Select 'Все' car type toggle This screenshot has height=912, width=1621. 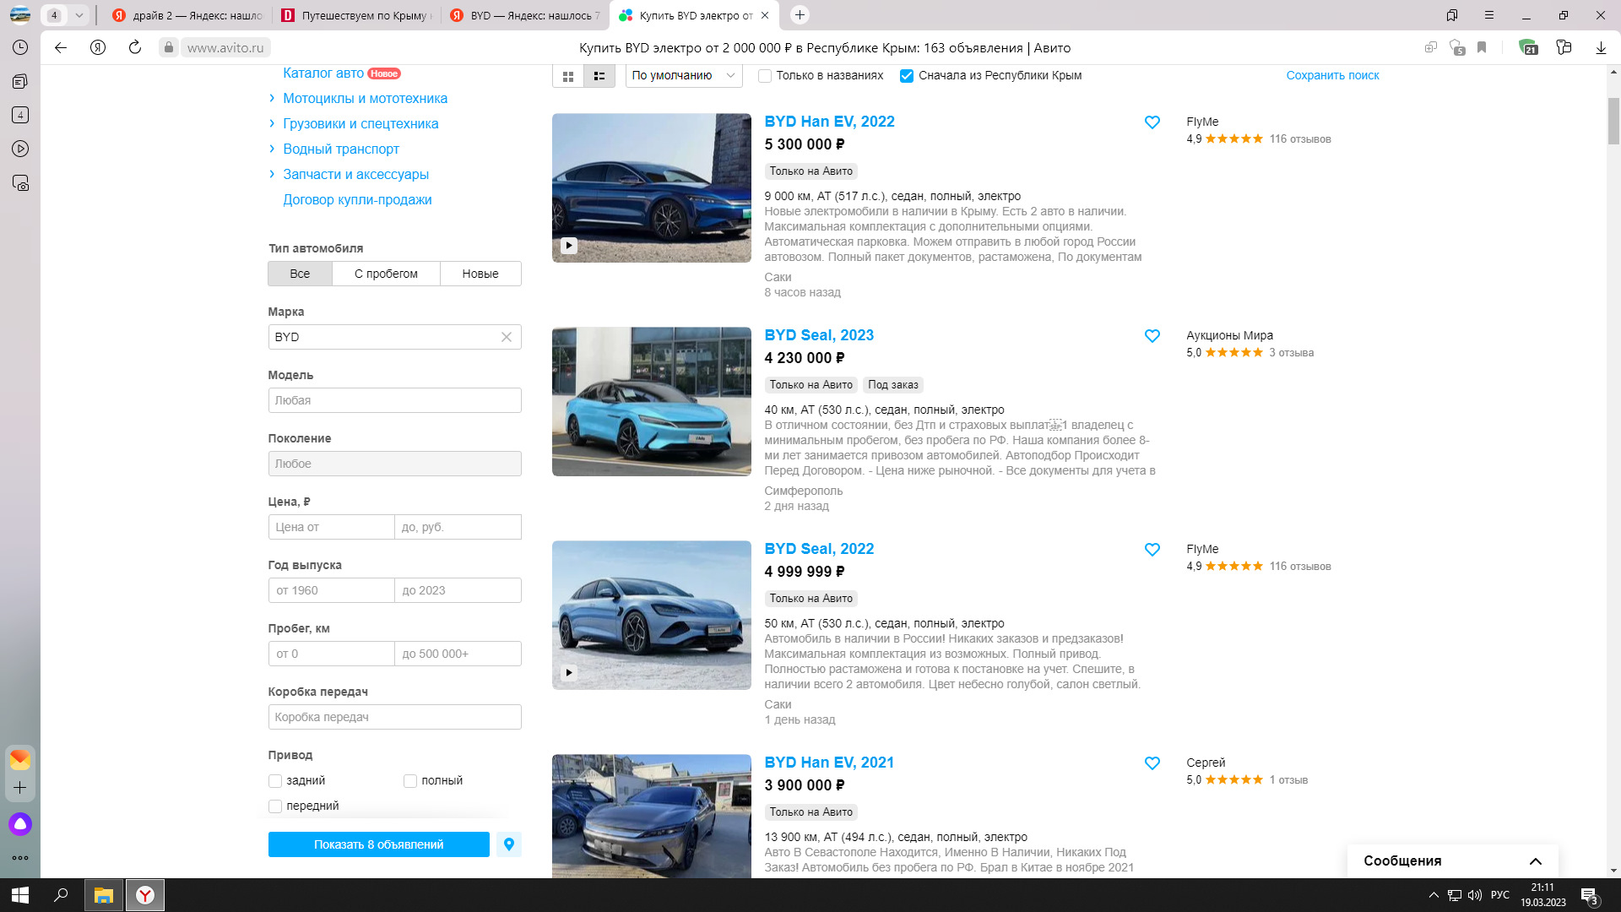point(300,274)
